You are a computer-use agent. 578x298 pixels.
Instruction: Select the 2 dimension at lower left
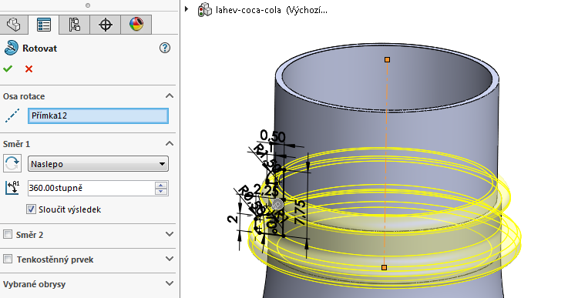click(x=232, y=219)
